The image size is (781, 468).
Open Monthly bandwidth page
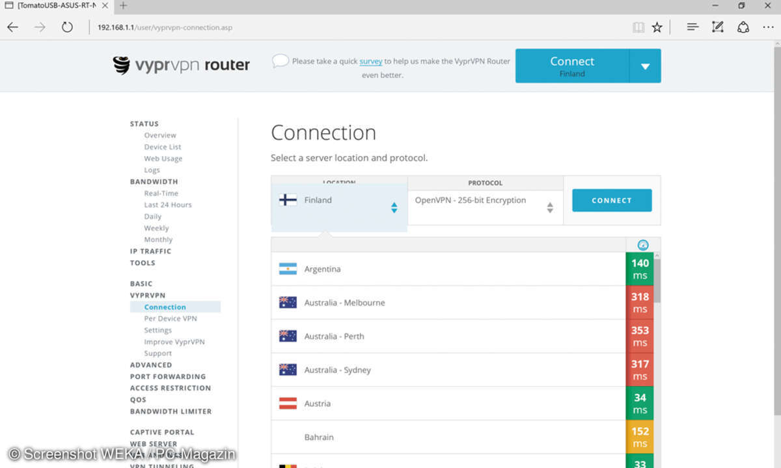point(158,240)
